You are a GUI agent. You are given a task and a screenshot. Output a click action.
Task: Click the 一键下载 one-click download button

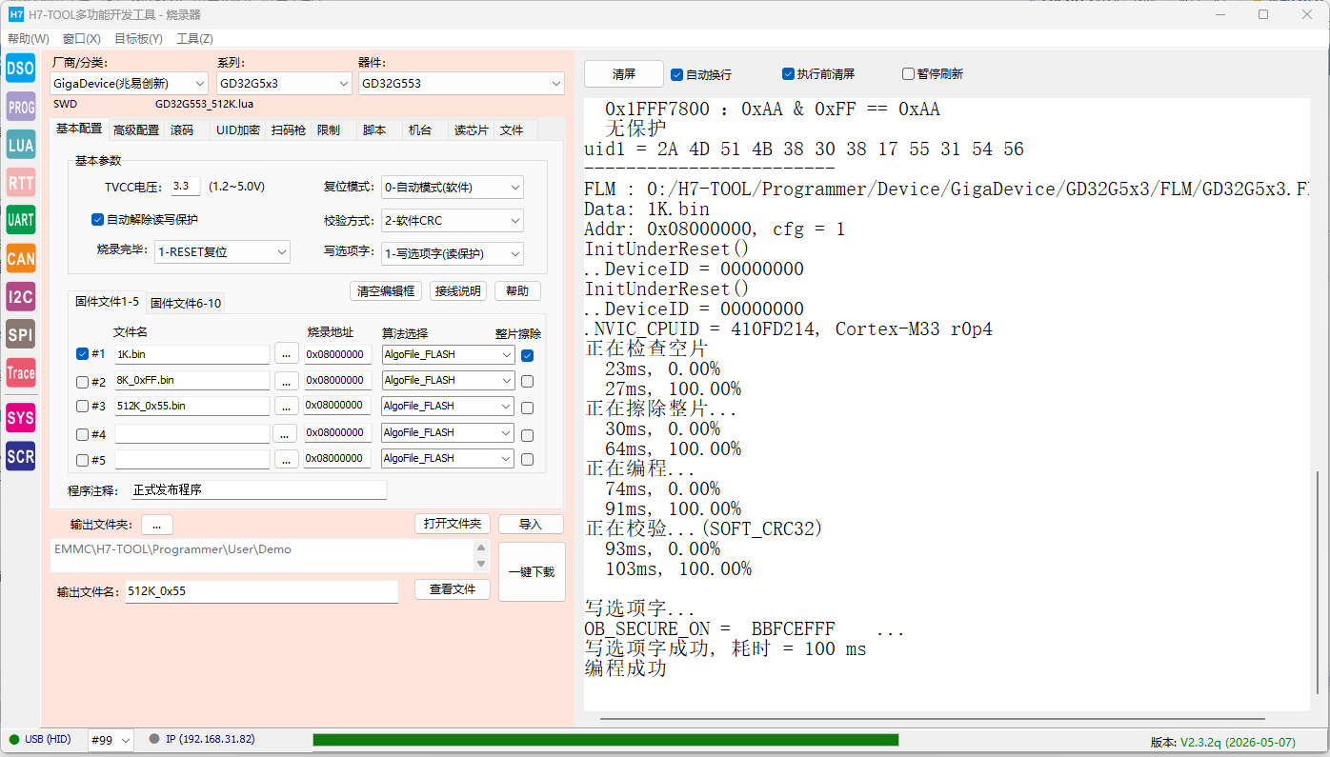pos(532,571)
